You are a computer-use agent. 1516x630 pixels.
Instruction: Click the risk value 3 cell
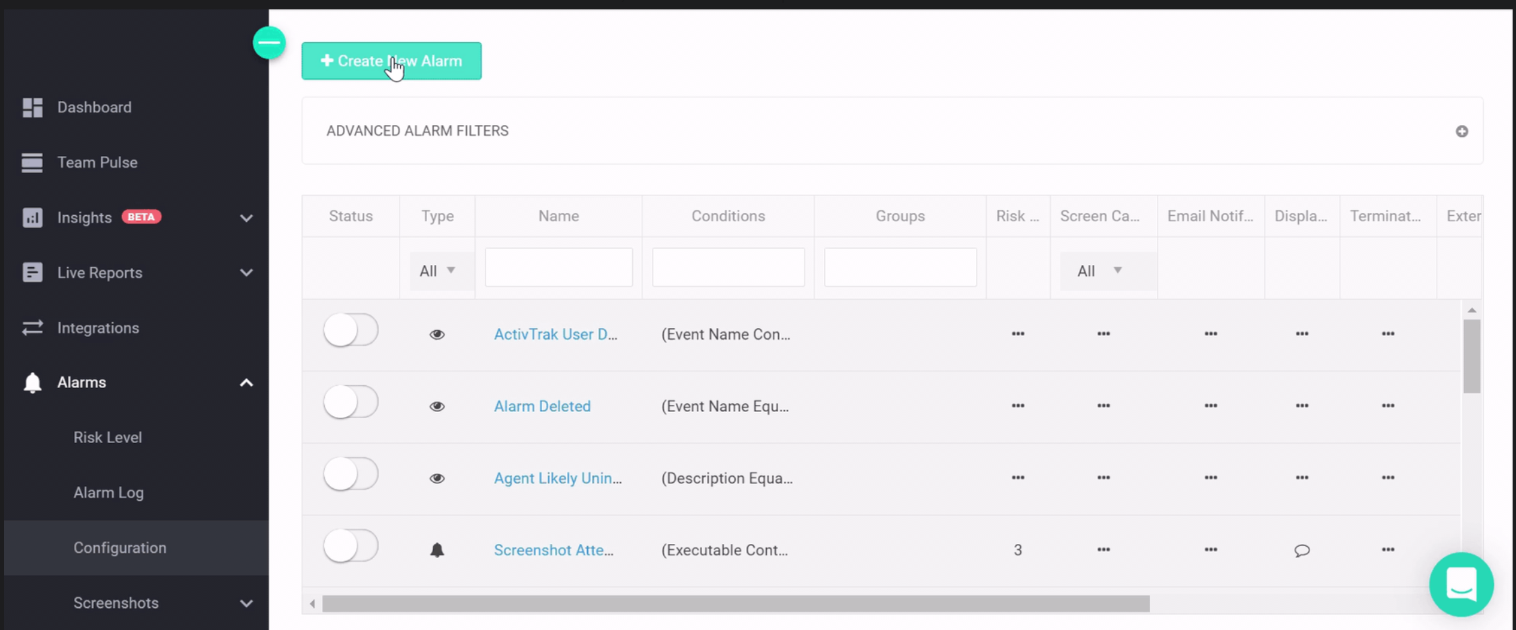pos(1018,550)
